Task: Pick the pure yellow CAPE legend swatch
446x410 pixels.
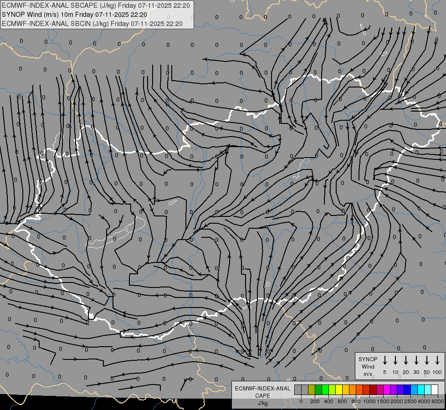Action: click(339, 389)
